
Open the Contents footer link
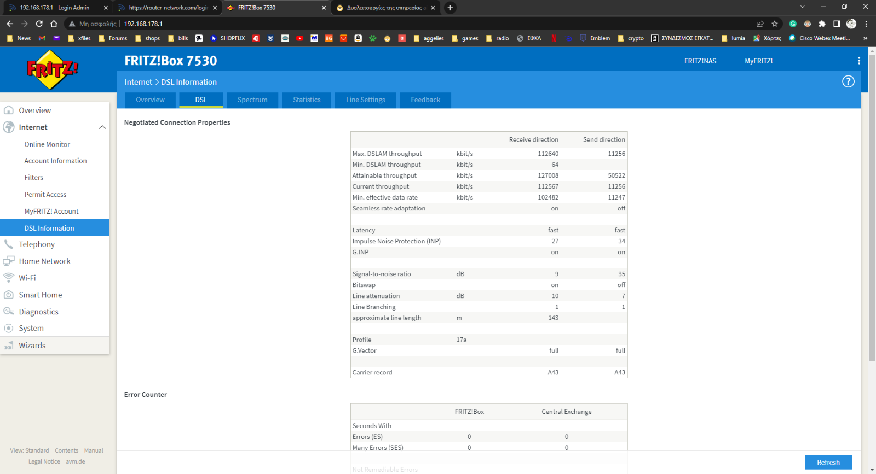[66, 450]
